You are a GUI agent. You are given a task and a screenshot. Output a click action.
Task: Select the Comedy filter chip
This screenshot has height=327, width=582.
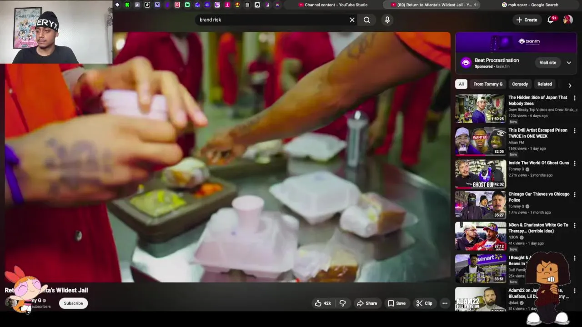(x=520, y=84)
